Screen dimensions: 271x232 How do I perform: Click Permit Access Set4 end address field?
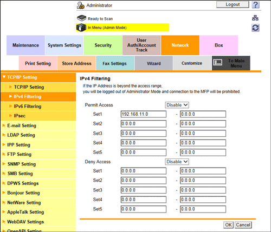(203, 143)
